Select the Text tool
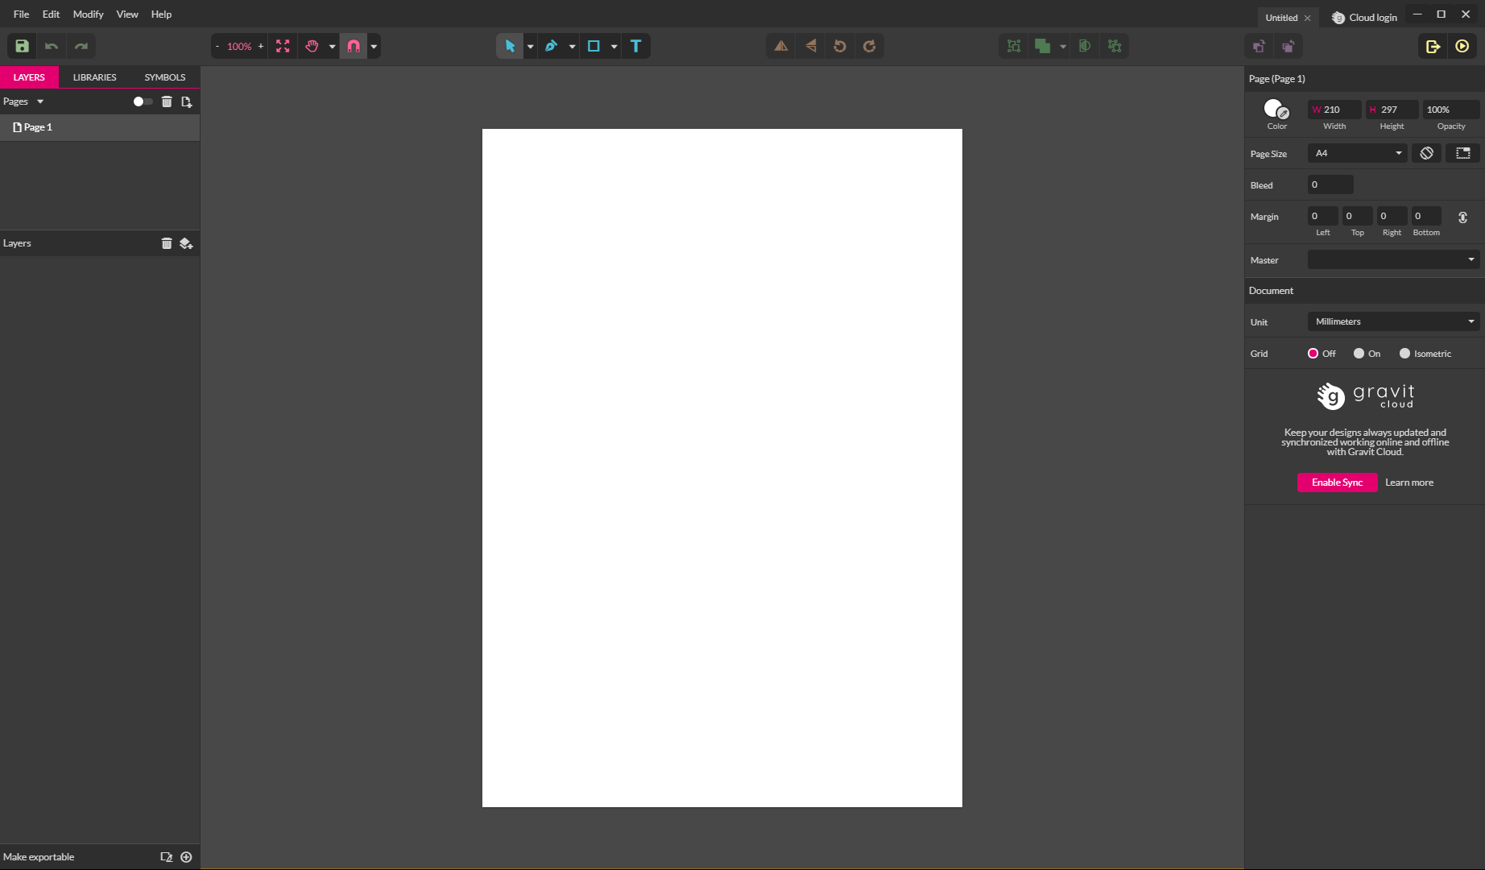 point(635,46)
